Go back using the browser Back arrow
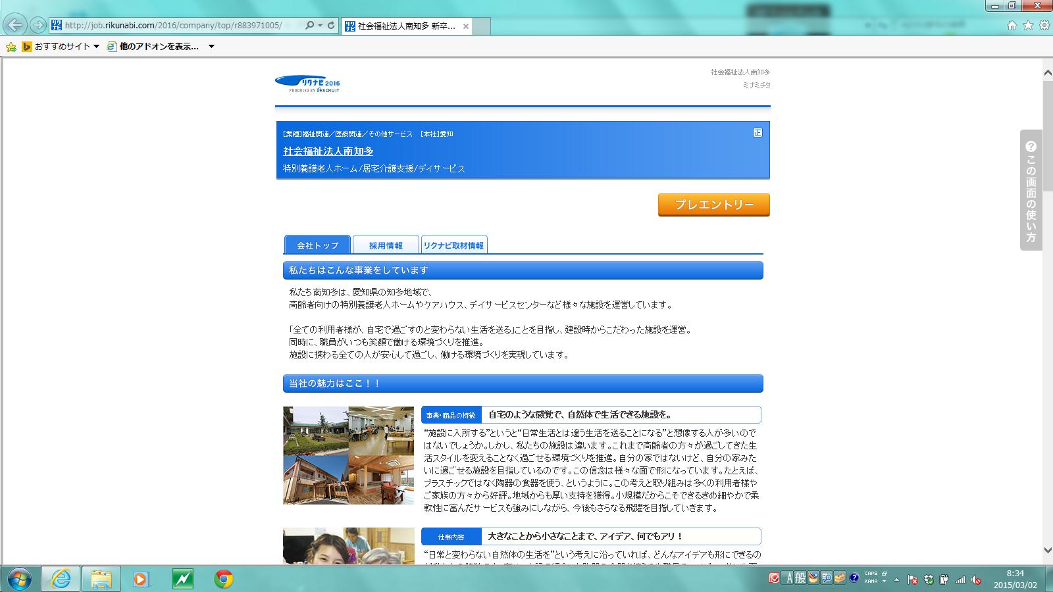Image resolution: width=1053 pixels, height=592 pixels. [14, 25]
